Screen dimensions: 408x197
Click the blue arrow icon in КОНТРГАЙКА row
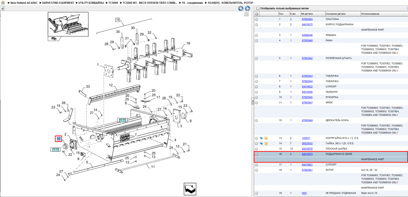pyautogui.click(x=261, y=138)
